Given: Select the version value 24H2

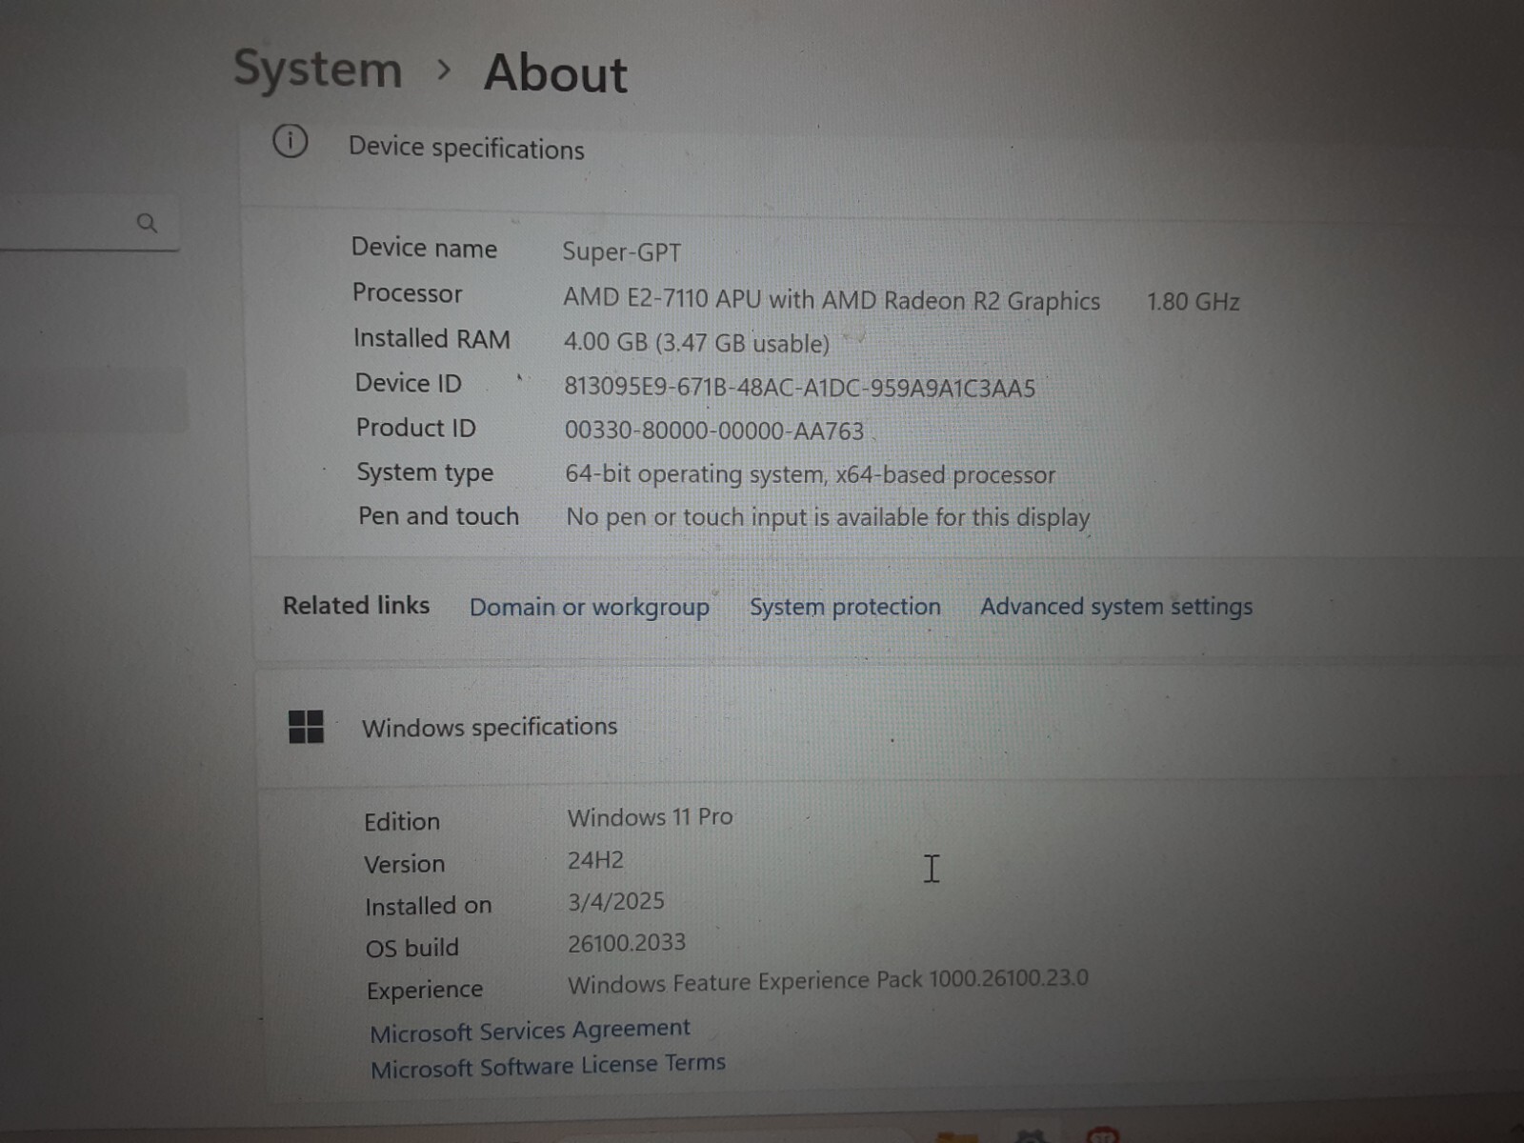Looking at the screenshot, I should (x=595, y=860).
